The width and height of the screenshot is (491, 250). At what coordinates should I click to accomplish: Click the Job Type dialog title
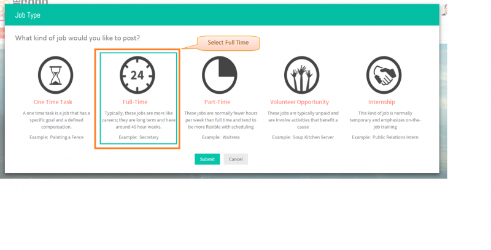point(28,15)
